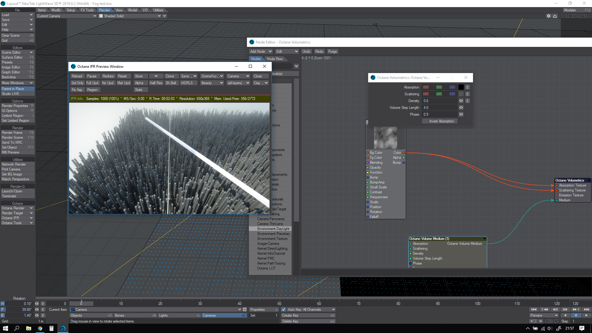This screenshot has width=592, height=333.
Task: Expand the Octane Render menu
Action: tap(17, 208)
